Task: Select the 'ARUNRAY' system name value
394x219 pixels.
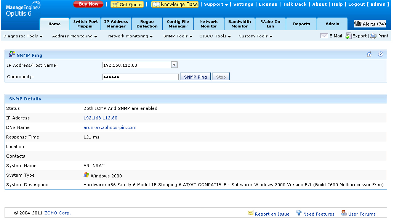Action: point(94,166)
